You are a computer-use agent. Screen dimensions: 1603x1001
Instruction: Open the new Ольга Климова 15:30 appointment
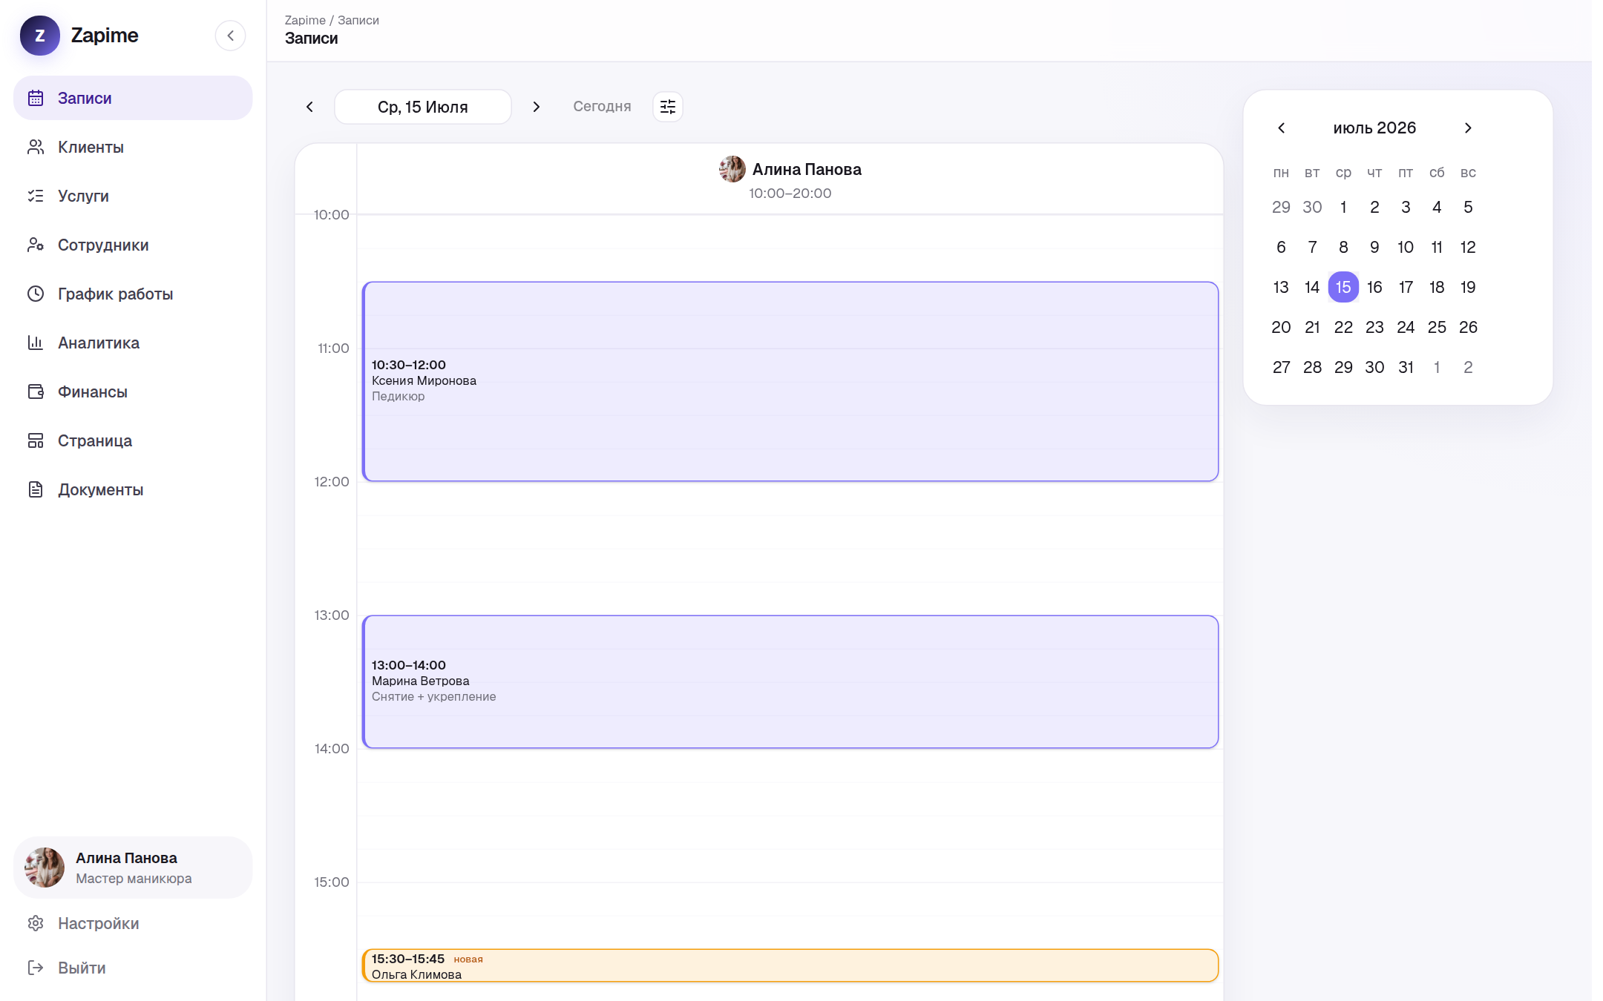click(x=790, y=965)
